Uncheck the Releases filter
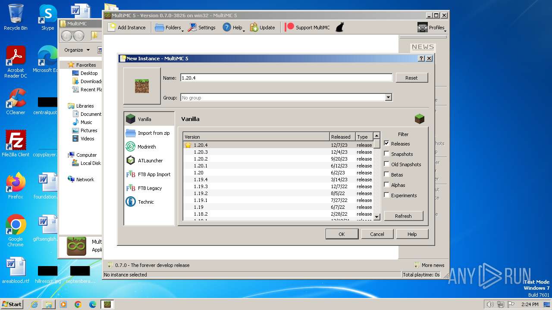The height and width of the screenshot is (310, 552). pos(387,143)
